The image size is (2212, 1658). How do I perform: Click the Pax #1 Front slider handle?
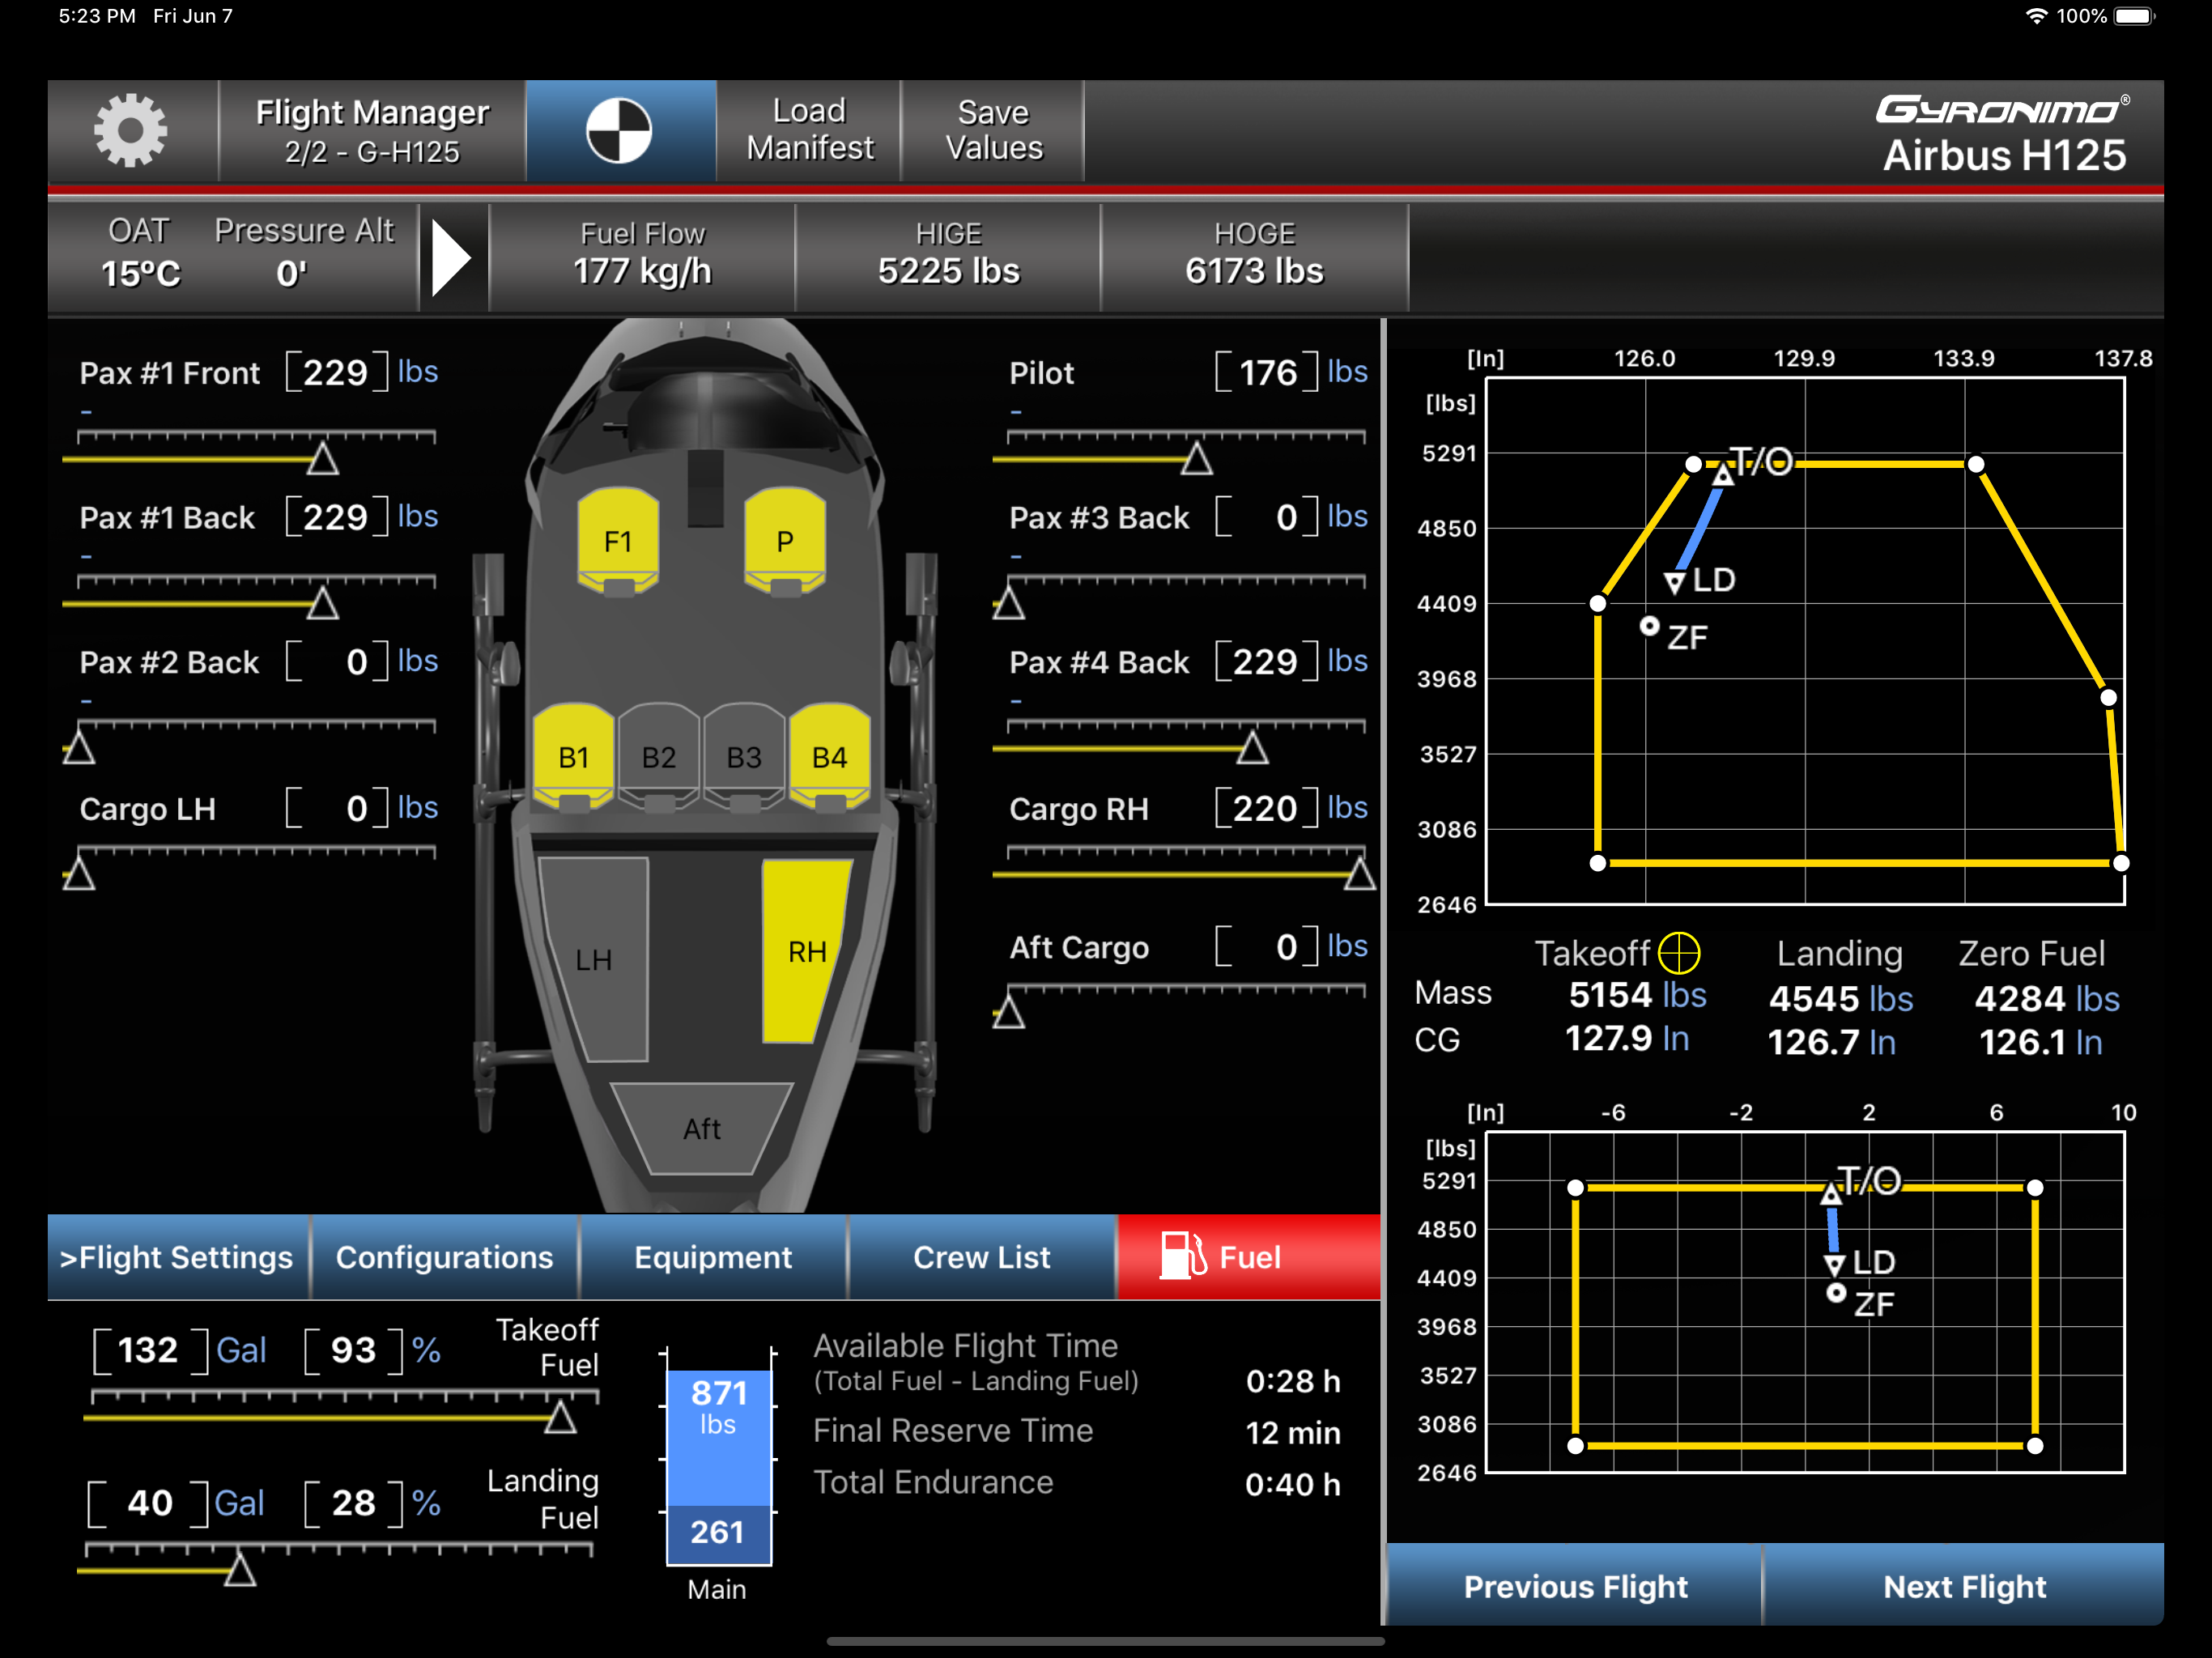(x=322, y=459)
